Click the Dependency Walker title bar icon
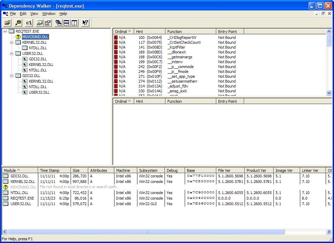This screenshot has width=334, height=243. click(5, 6)
